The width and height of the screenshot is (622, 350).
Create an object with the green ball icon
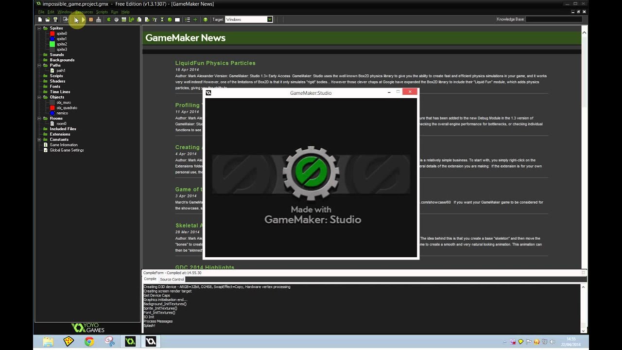point(170,19)
